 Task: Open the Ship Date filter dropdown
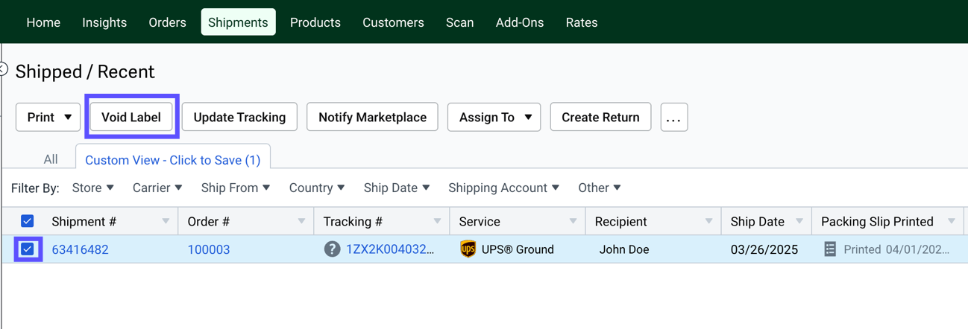[x=396, y=188]
